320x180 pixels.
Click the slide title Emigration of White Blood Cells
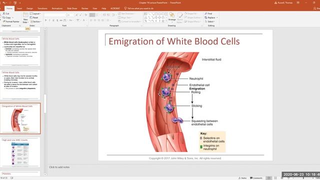click(x=174, y=41)
